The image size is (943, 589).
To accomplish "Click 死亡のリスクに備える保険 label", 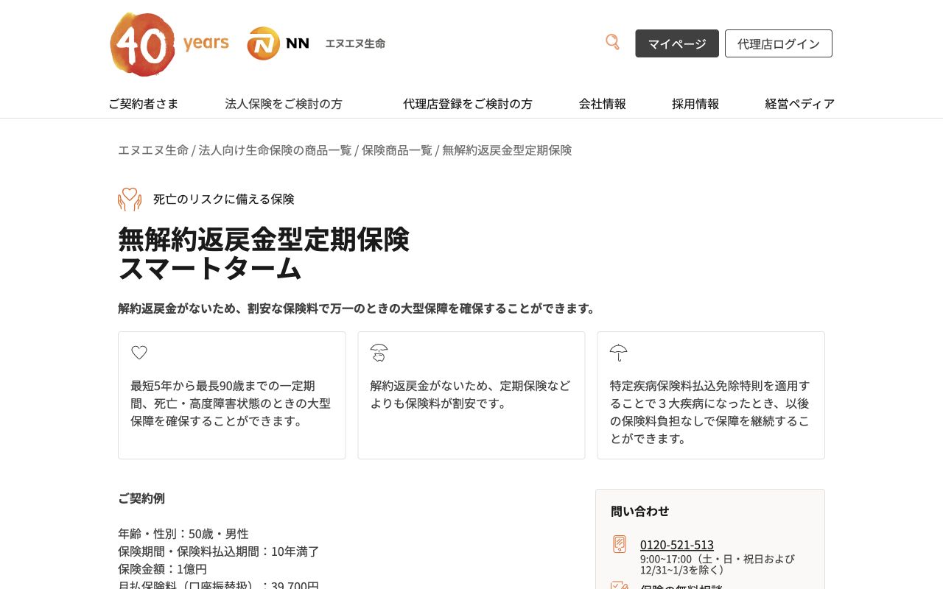I will click(224, 199).
